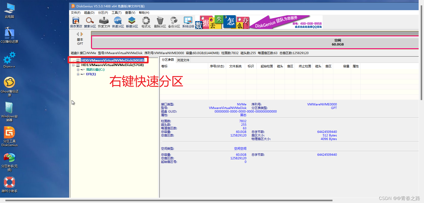Click the System Migration (系统迁移) icon
This screenshot has height=203, width=424.
coord(188,22)
